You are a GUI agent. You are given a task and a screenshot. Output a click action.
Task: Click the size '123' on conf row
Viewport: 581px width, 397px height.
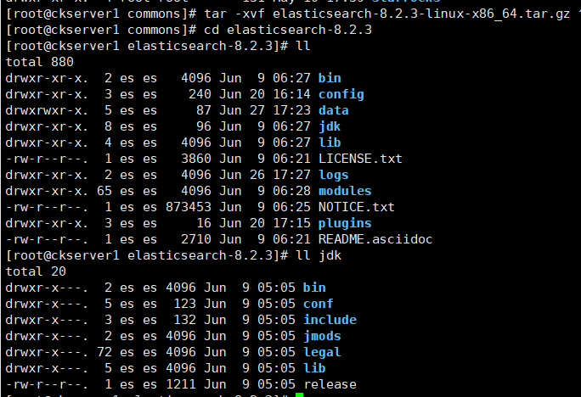click(x=184, y=304)
